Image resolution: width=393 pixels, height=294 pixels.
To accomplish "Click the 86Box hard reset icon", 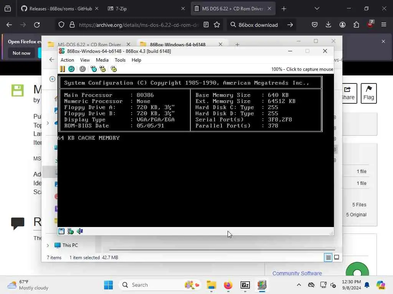I will [x=71, y=69].
